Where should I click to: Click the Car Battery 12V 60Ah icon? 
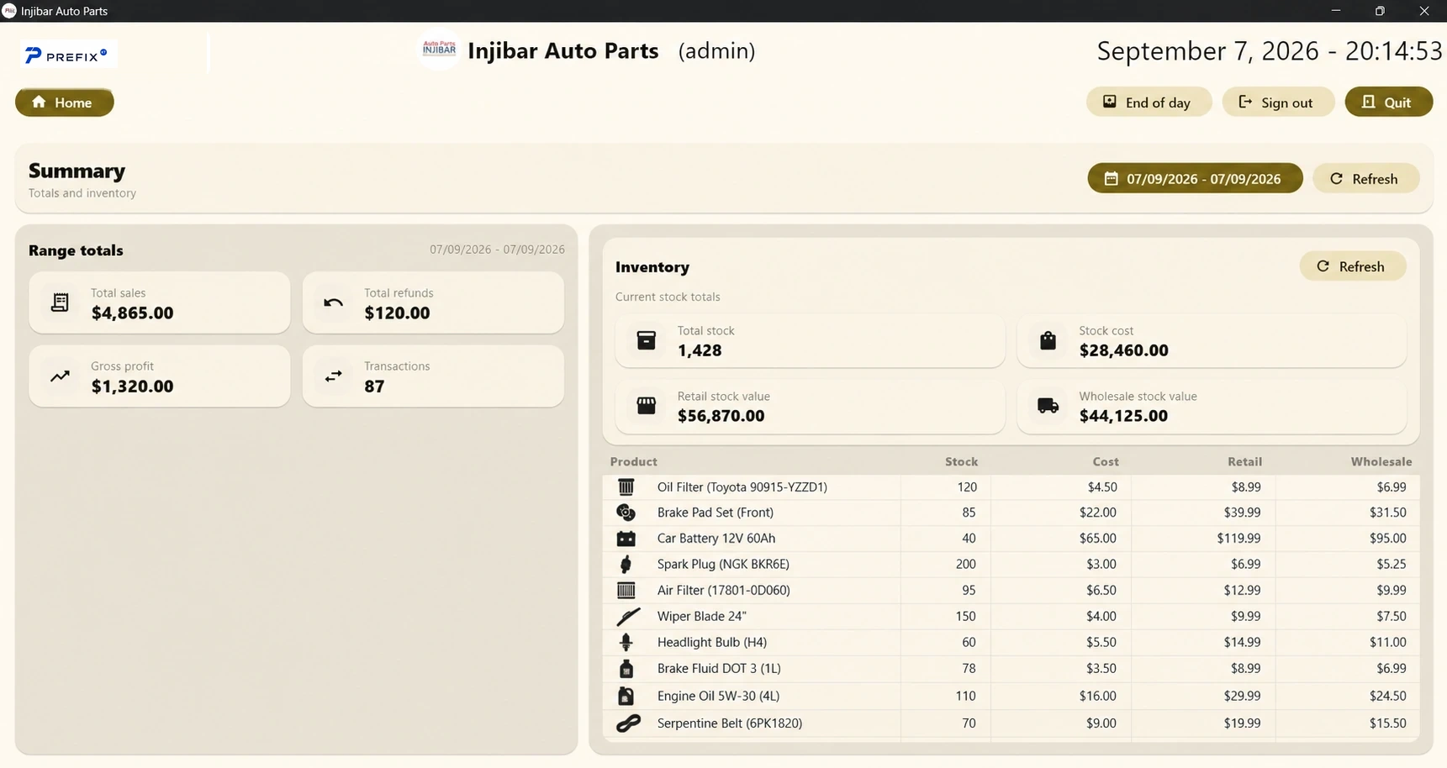[626, 539]
